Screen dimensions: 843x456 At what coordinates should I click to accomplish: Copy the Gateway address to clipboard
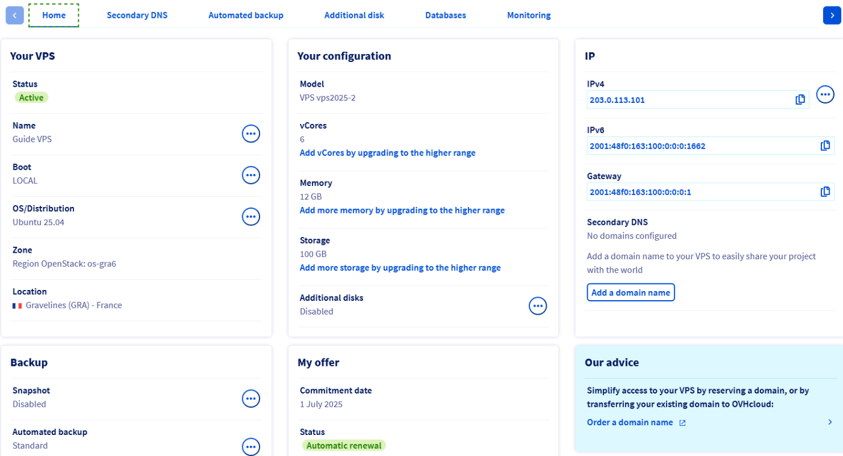[825, 192]
